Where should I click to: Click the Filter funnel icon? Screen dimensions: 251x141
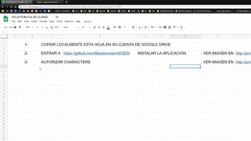click(x=174, y=27)
